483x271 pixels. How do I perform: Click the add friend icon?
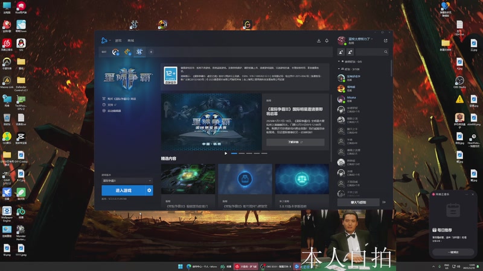coord(341,52)
